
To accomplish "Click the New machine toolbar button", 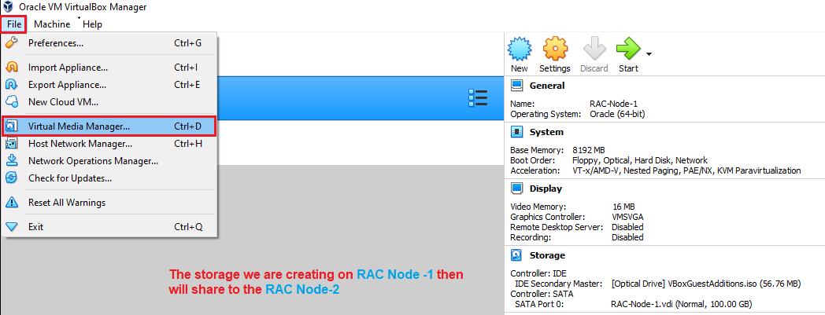I will [520, 55].
